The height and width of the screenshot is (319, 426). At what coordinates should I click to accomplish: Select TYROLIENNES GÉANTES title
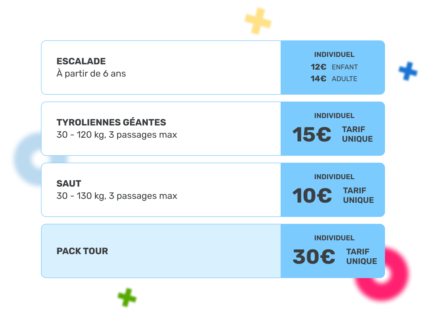coord(111,122)
